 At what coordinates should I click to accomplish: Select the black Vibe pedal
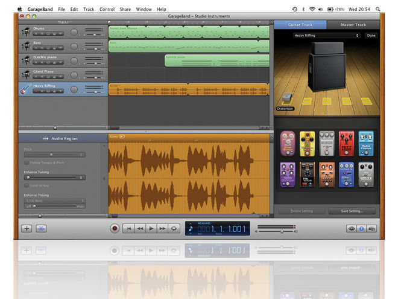307,175
